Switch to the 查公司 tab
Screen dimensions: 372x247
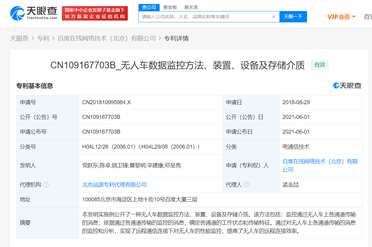point(149,7)
